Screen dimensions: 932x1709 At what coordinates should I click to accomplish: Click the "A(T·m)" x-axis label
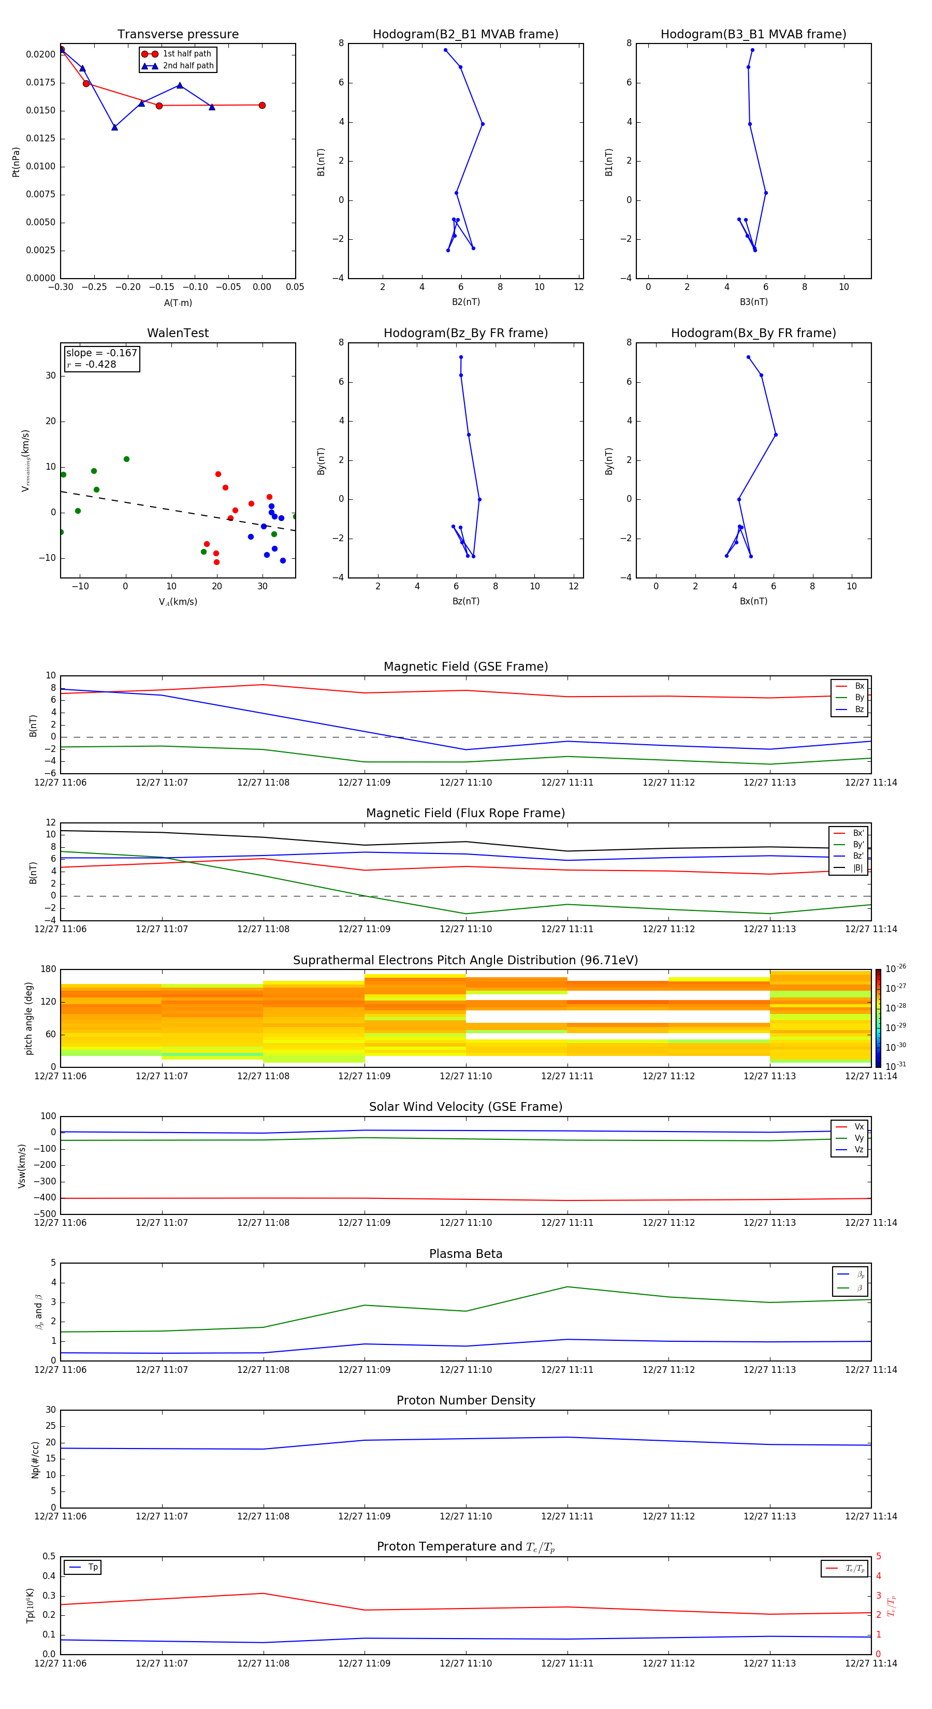click(x=178, y=302)
